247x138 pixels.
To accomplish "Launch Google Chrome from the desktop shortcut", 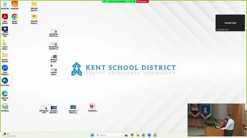I will coord(15,19).
